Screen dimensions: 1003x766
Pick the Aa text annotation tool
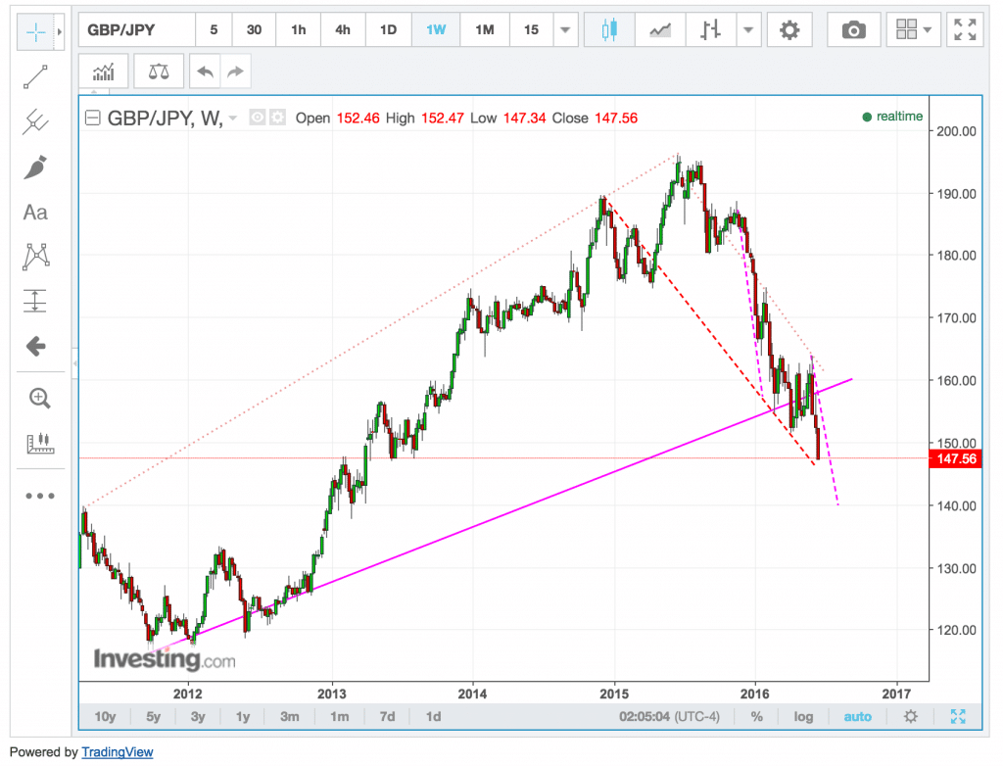[x=36, y=213]
